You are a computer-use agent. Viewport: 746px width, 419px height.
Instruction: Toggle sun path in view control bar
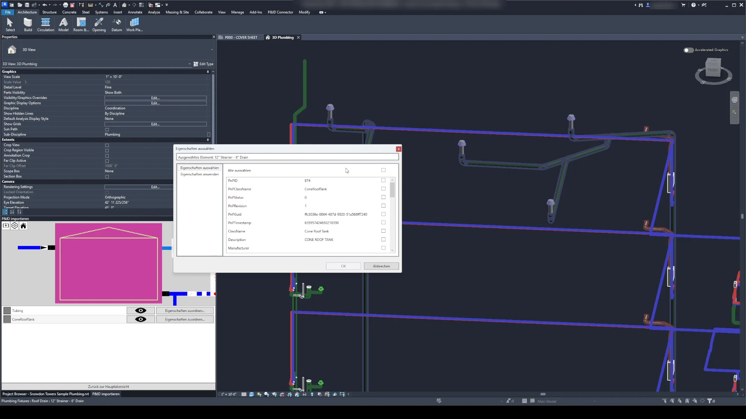pyautogui.click(x=259, y=394)
